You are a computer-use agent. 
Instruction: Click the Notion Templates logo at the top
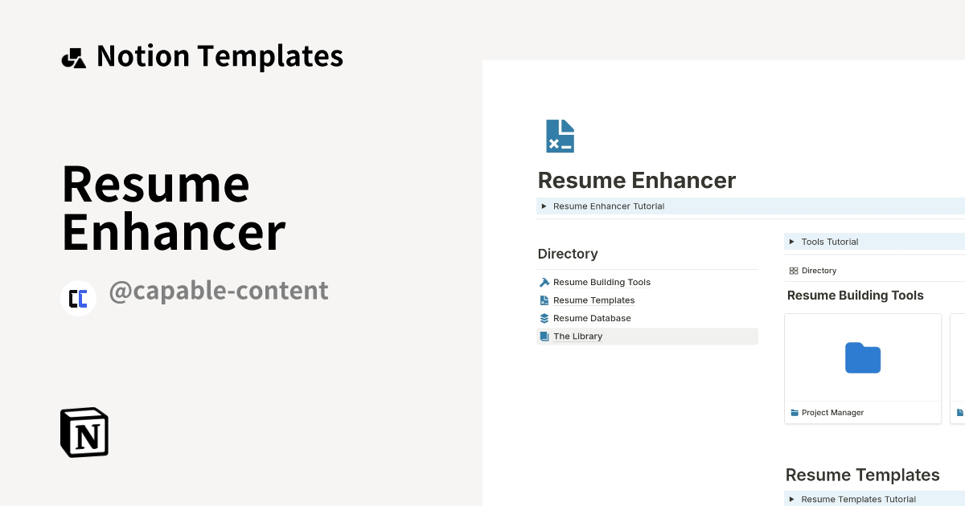(74, 55)
